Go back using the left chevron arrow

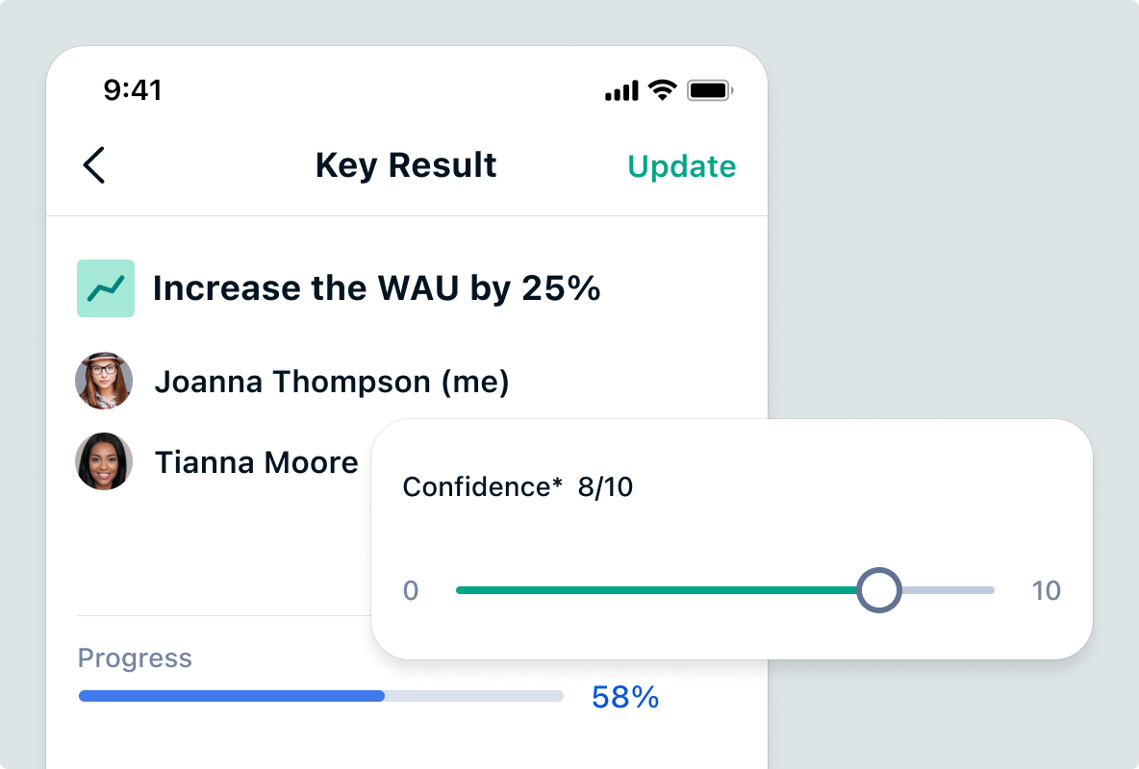coord(93,164)
